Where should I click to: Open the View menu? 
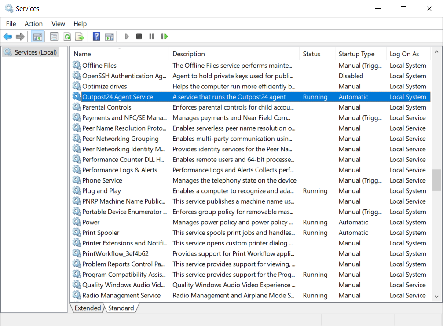tap(58, 24)
